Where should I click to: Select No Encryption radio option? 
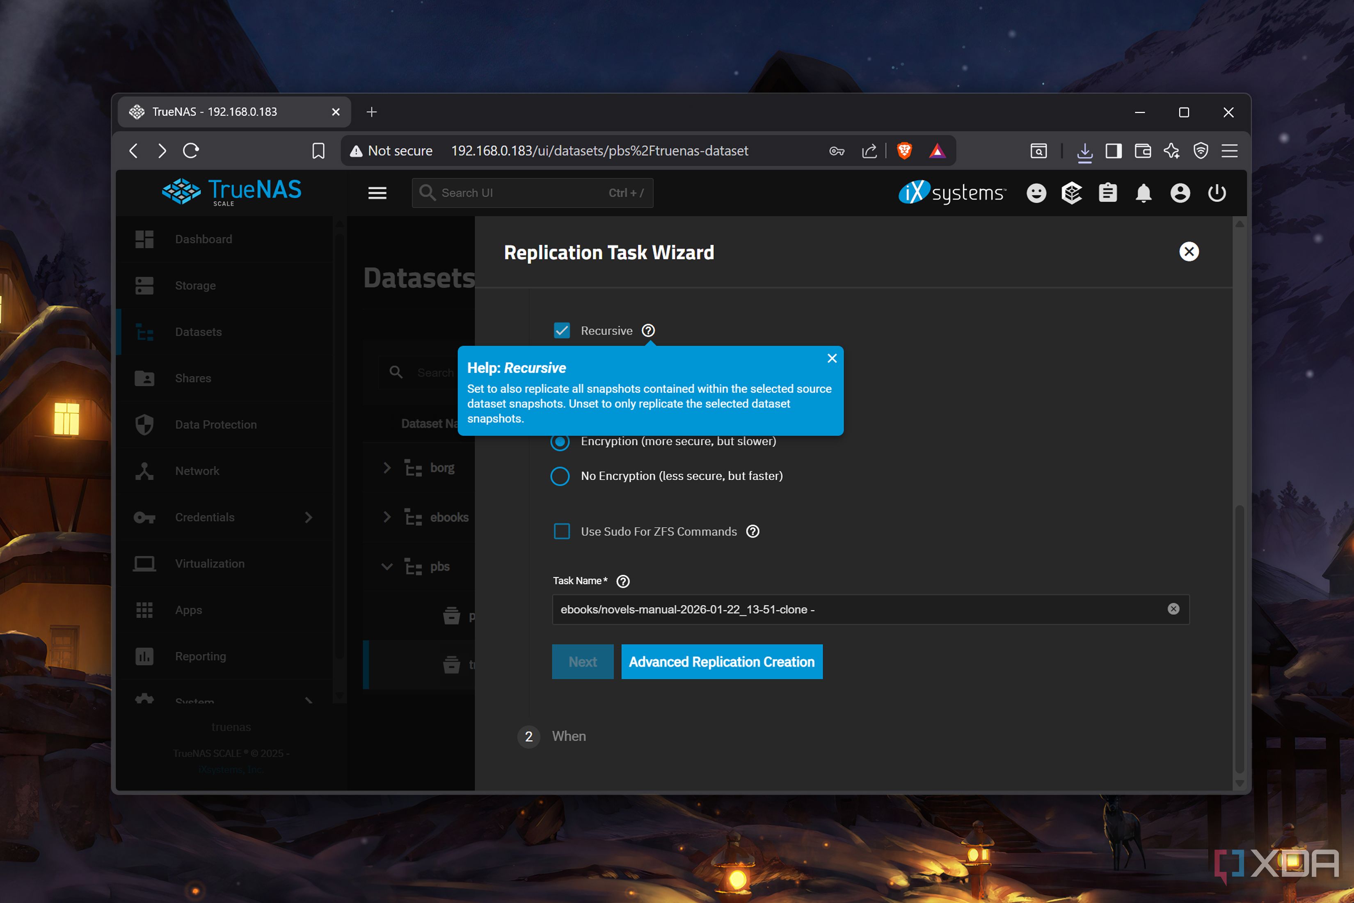560,476
